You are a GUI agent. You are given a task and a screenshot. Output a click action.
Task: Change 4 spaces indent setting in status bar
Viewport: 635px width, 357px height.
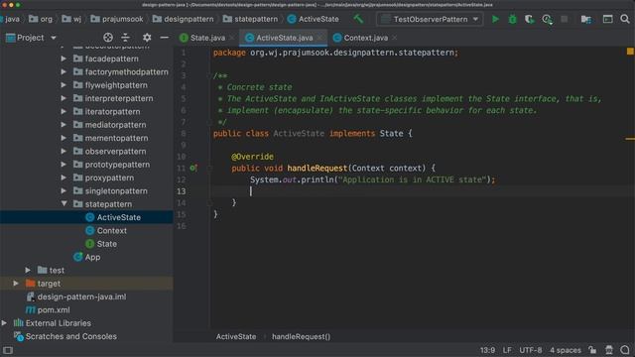pyautogui.click(x=566, y=350)
